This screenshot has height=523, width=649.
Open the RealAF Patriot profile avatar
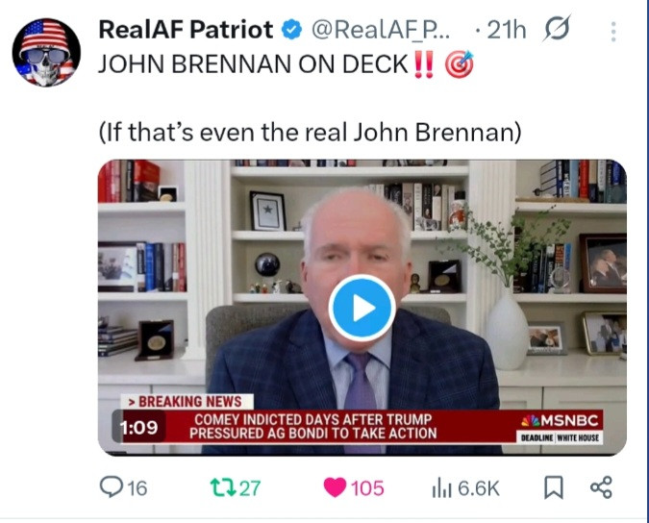pyautogui.click(x=46, y=52)
